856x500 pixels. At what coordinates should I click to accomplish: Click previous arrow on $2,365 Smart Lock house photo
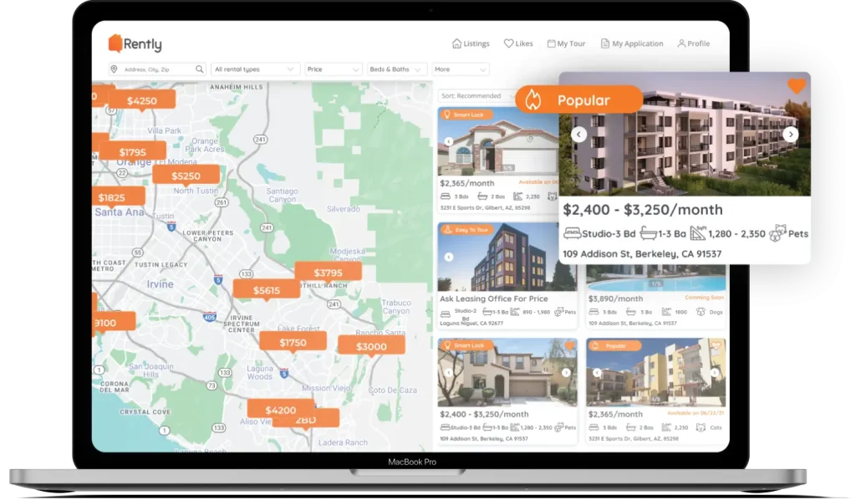[448, 142]
